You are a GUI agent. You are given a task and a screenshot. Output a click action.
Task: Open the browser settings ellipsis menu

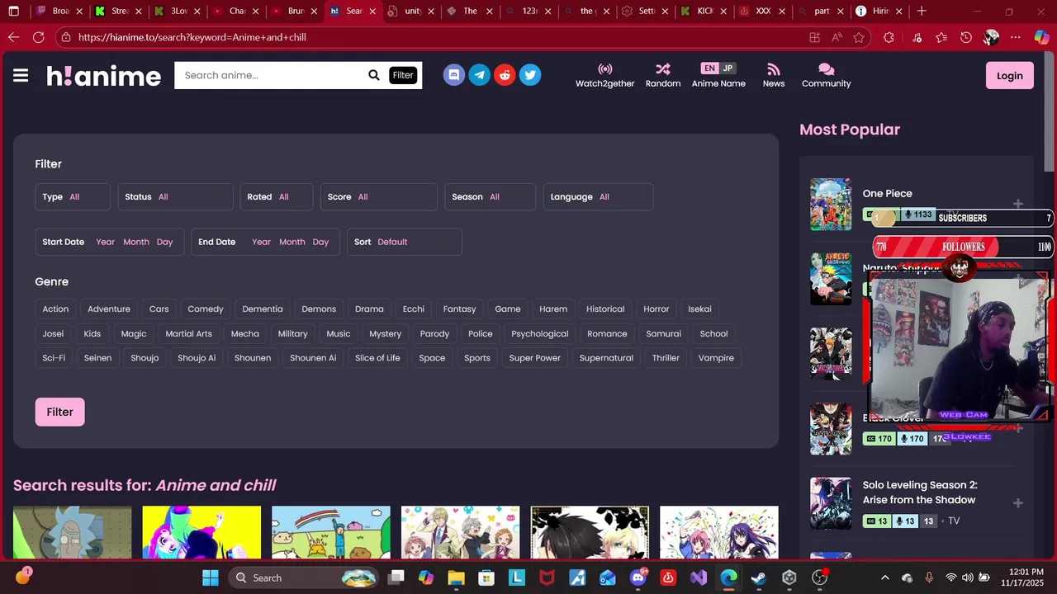[1016, 37]
